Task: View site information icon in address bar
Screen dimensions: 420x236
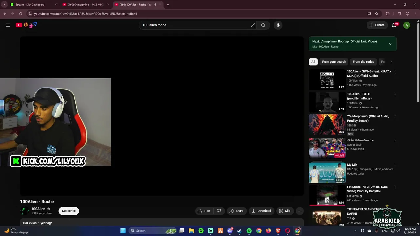Action: pos(30,14)
